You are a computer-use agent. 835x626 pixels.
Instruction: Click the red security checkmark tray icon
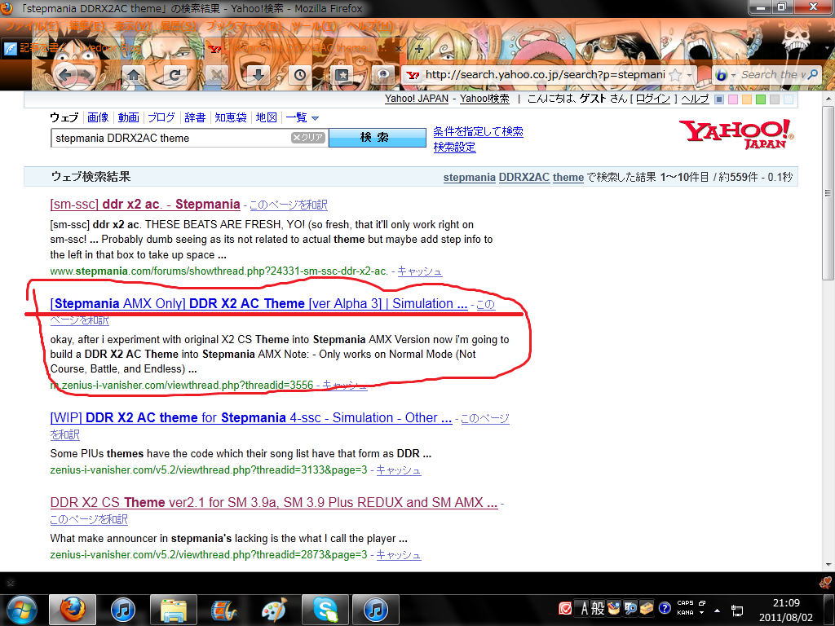(565, 608)
